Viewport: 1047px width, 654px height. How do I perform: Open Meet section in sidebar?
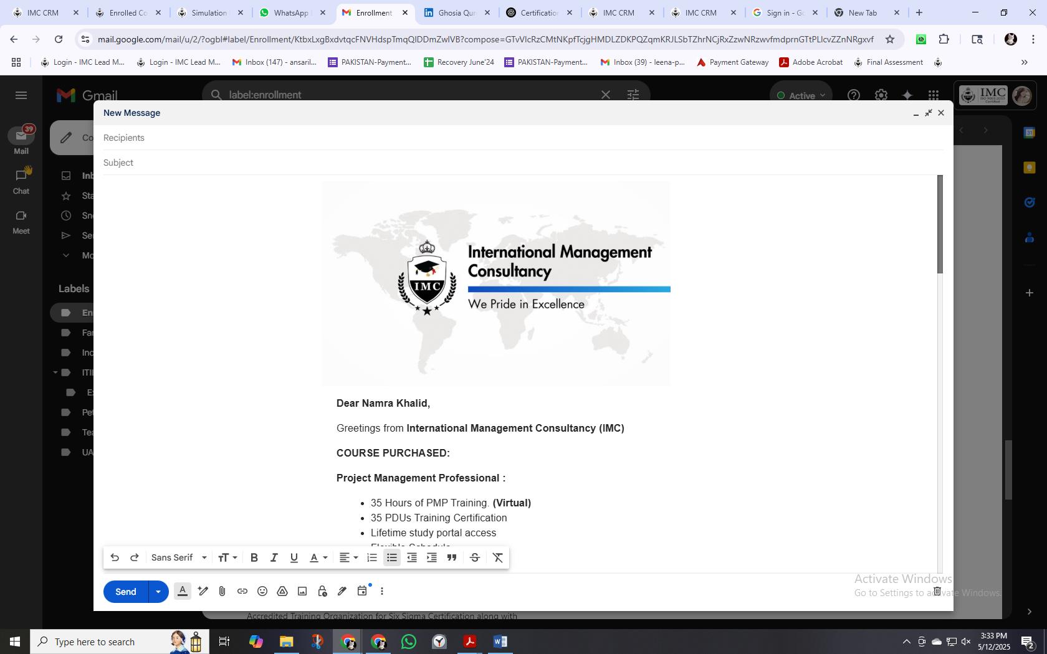[x=21, y=222]
